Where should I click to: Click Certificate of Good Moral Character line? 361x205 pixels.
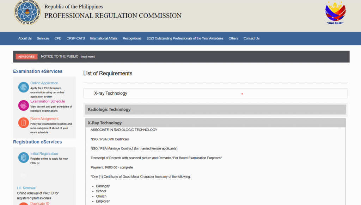(141, 177)
